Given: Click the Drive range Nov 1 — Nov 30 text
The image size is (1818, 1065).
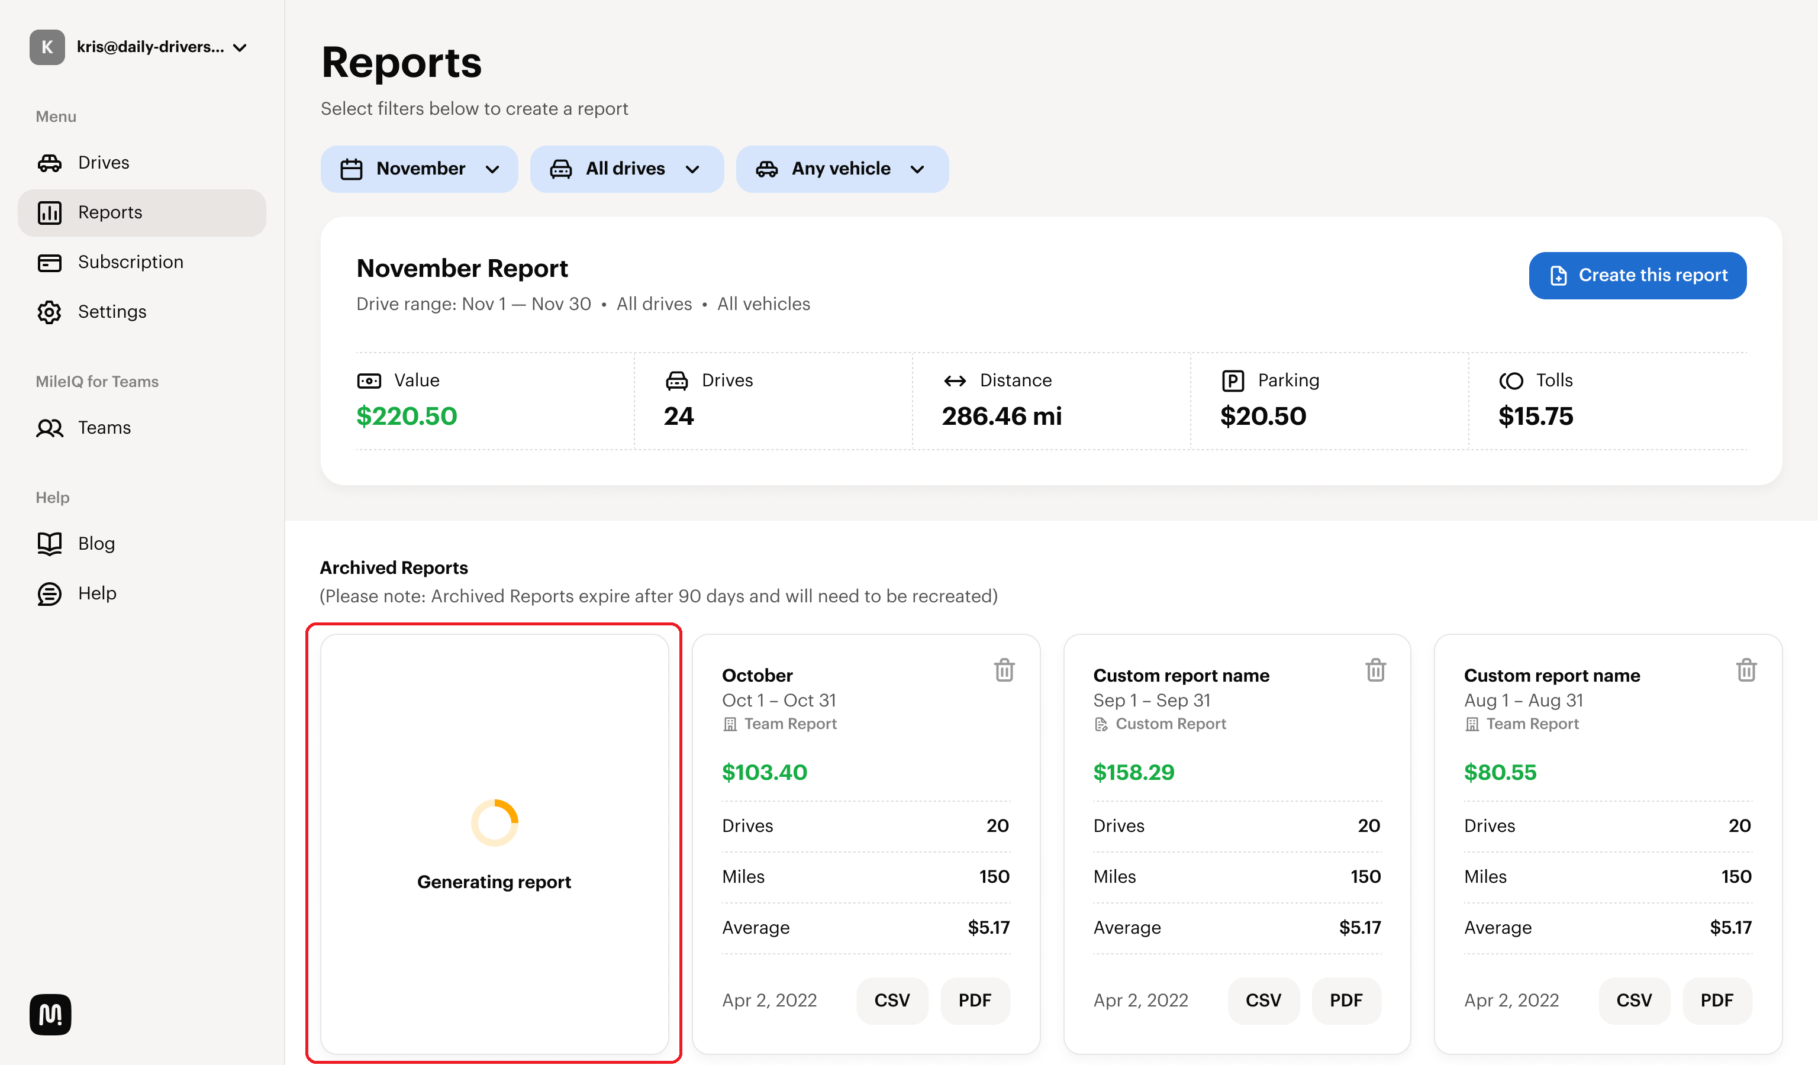Looking at the screenshot, I should click(474, 304).
